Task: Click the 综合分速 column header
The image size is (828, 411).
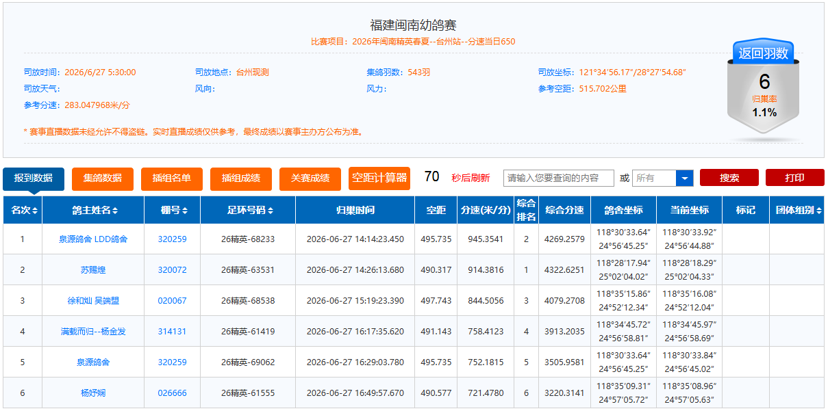Action: pyautogui.click(x=565, y=211)
